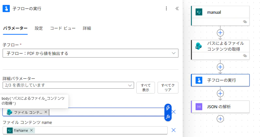Click the JSON の解析 node icon
The height and width of the screenshot is (137, 260).
(x=199, y=107)
